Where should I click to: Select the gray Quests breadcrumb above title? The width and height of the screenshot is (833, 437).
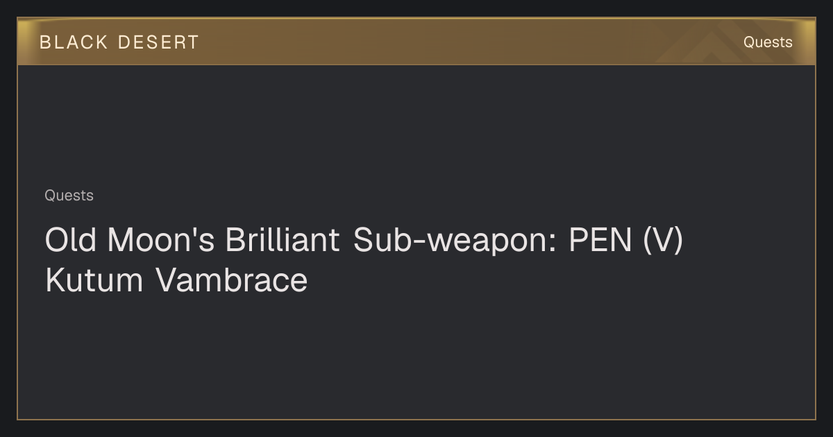click(x=69, y=196)
